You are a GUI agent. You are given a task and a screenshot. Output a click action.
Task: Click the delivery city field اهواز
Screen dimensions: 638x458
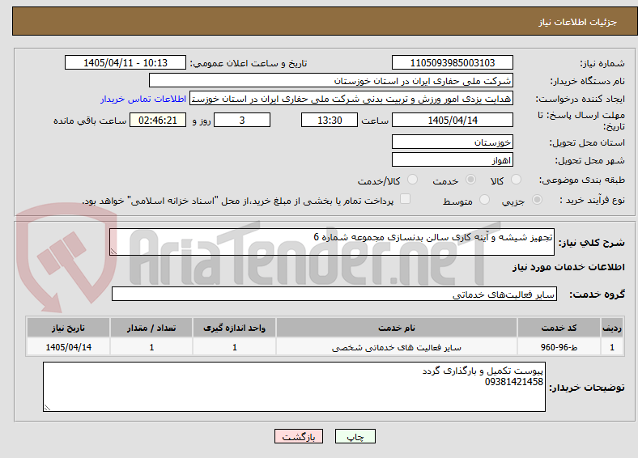(453, 160)
